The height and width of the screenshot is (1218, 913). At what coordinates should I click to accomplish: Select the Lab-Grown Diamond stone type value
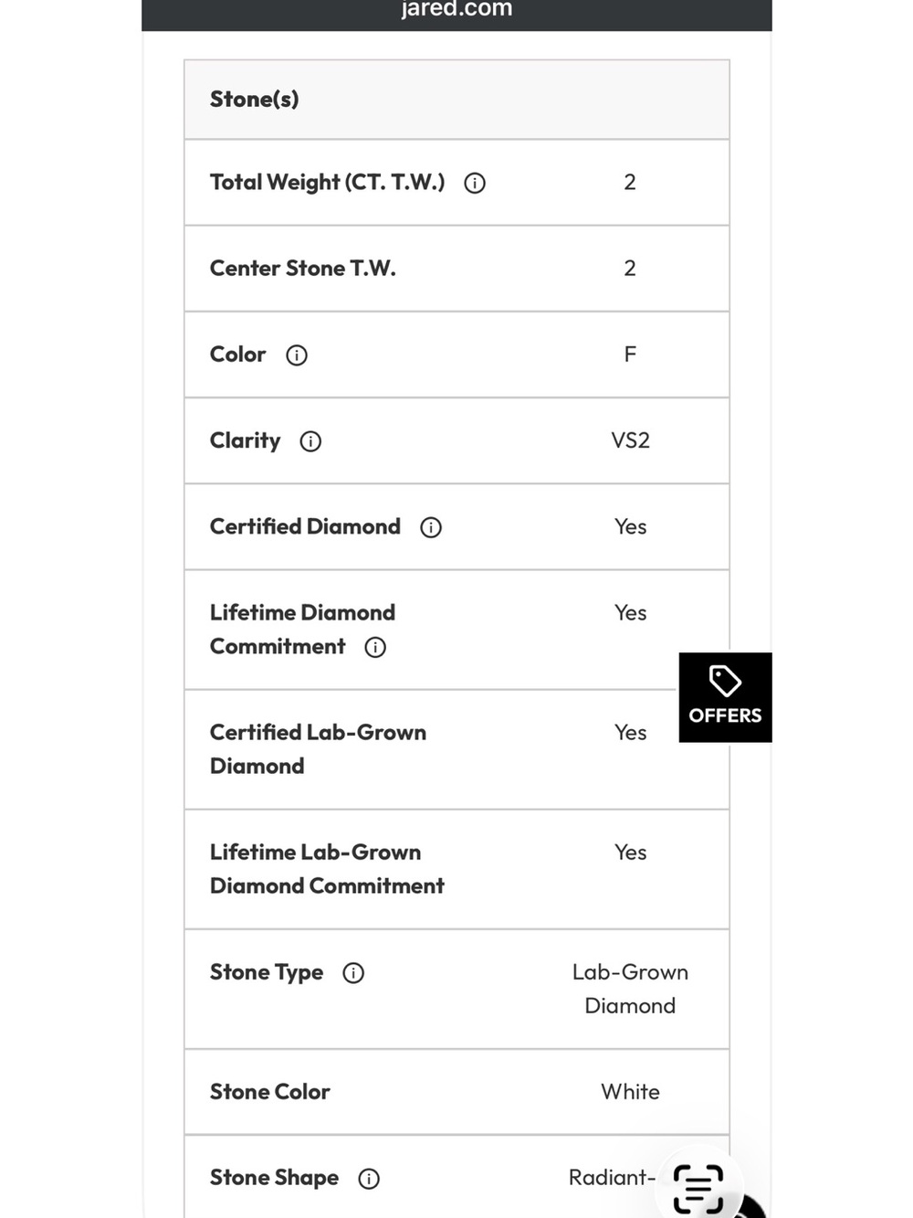pos(630,989)
